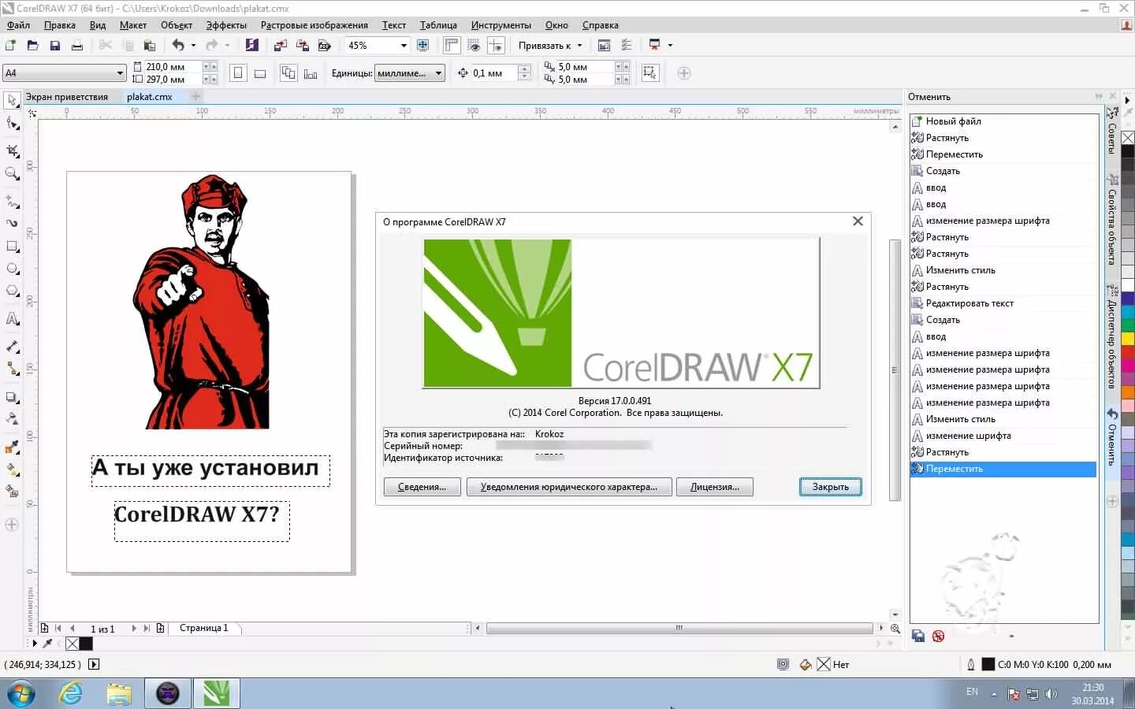Viewport: 1135px width, 709px height.
Task: Select the Color Eyedropper tool
Action: pyautogui.click(x=12, y=447)
